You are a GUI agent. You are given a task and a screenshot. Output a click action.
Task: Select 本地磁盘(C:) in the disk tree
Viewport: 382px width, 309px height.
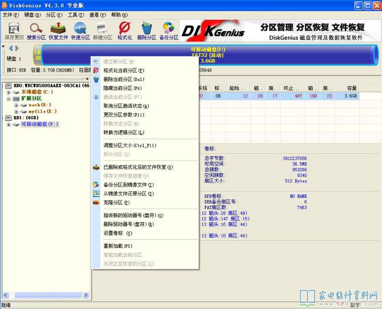[x=37, y=92]
